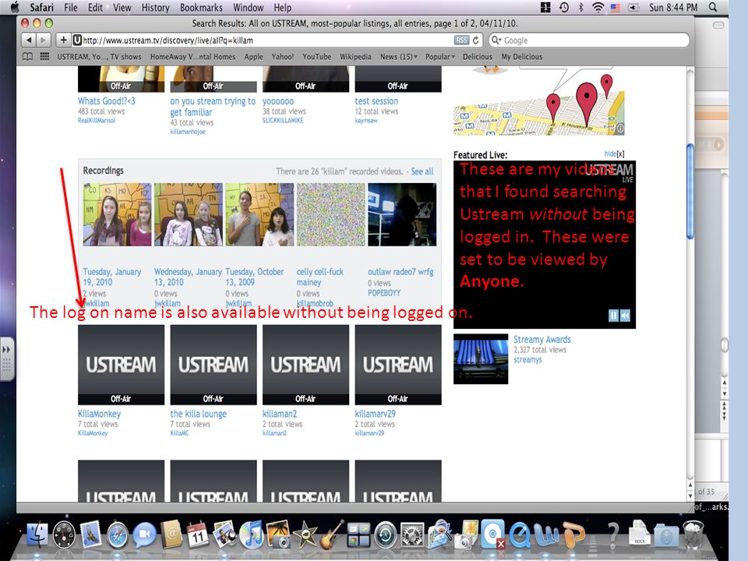Click the killaman2 Off-Air thumbnail

click(x=305, y=365)
